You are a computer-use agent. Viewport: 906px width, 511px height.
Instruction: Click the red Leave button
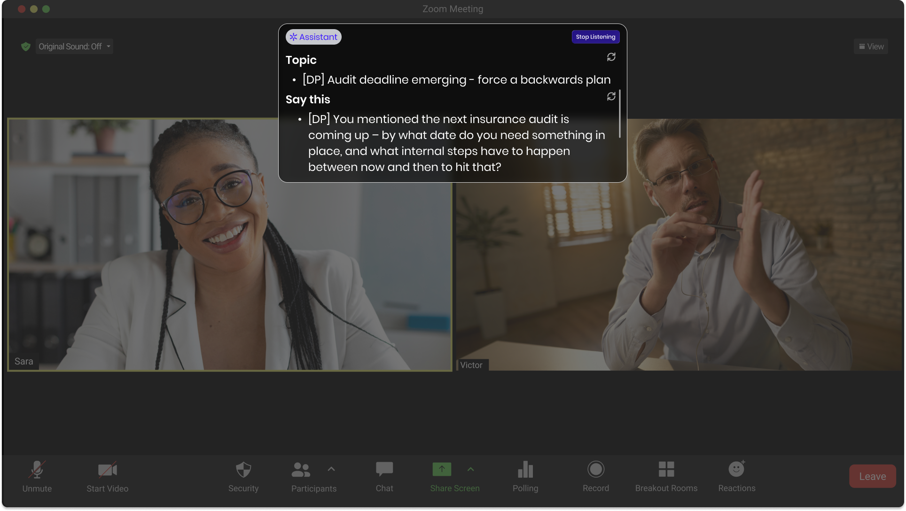[872, 476]
